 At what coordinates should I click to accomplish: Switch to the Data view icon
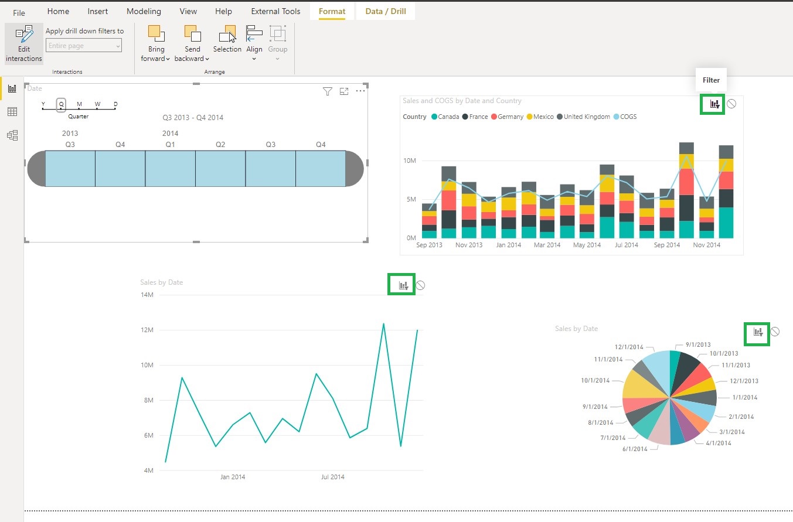(x=12, y=112)
